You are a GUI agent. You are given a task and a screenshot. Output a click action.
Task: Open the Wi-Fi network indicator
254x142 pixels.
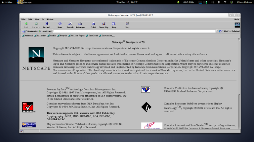(x=225, y=2)
